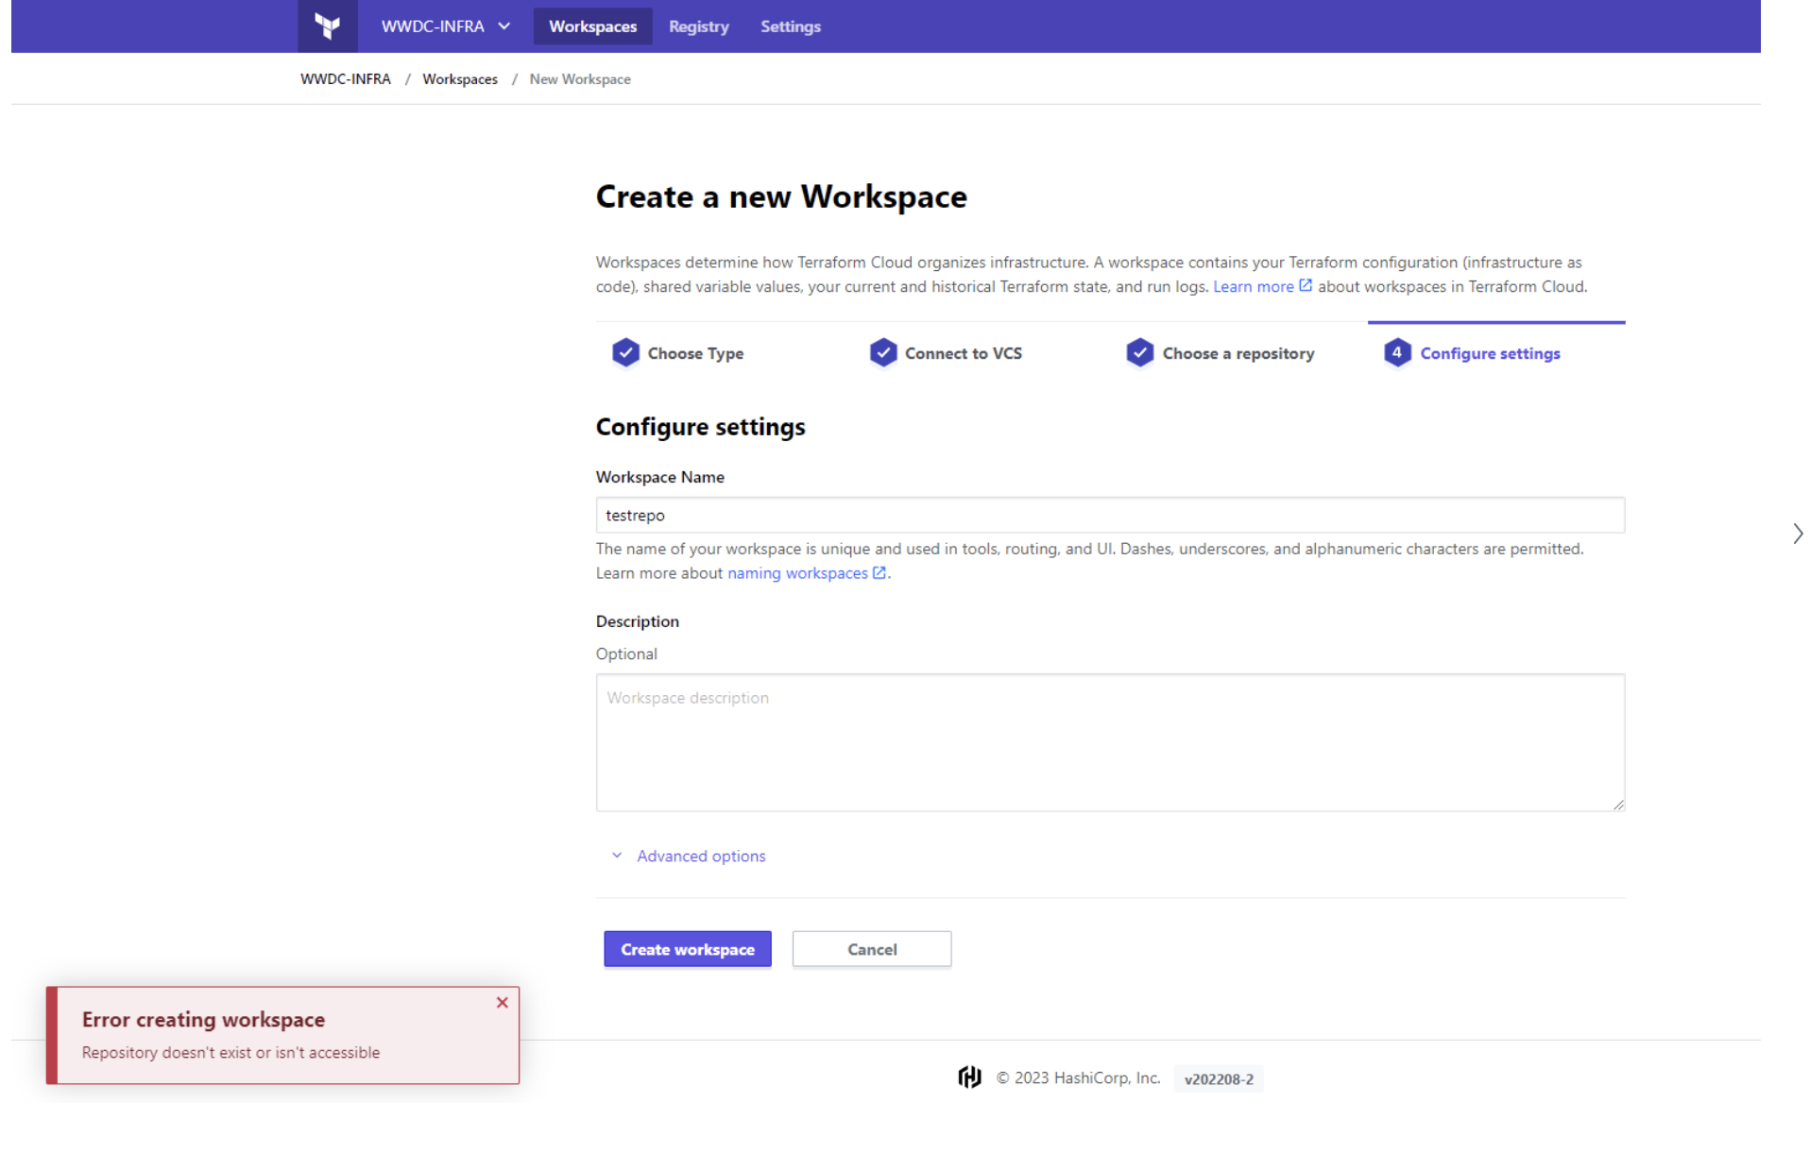Click the Connect to VCS checkmark icon
The height and width of the screenshot is (1171, 1810).
(x=882, y=353)
